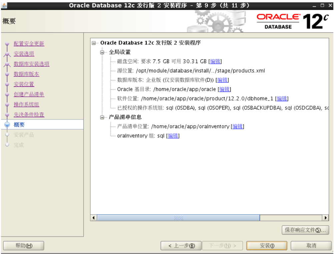The image size is (334, 254).
Task: Go to 操作系统组 step in sidebar
Action: pyautogui.click(x=26, y=104)
